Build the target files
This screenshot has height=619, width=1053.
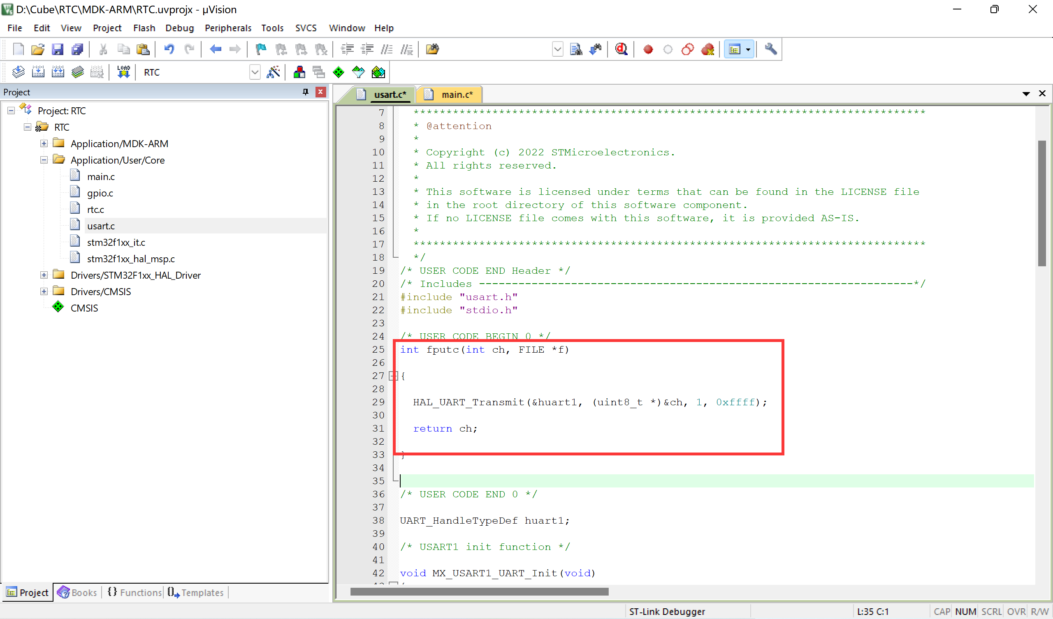pos(38,72)
